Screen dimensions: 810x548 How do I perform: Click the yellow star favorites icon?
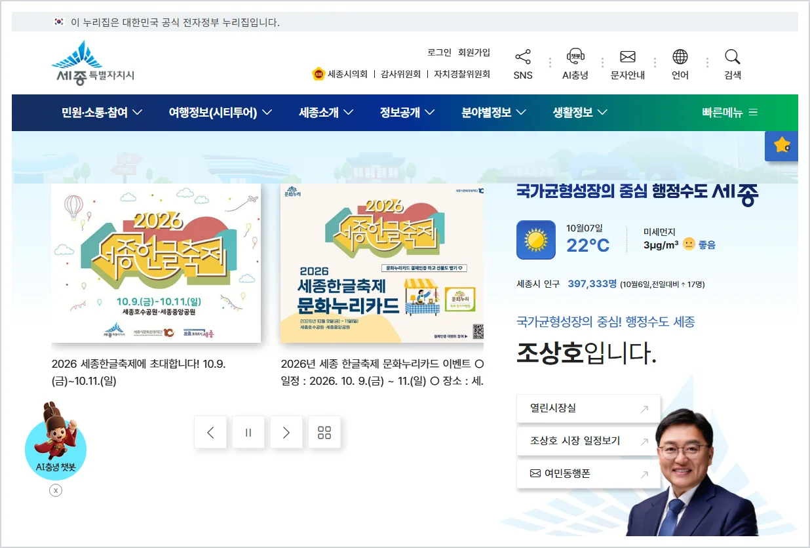pos(781,146)
